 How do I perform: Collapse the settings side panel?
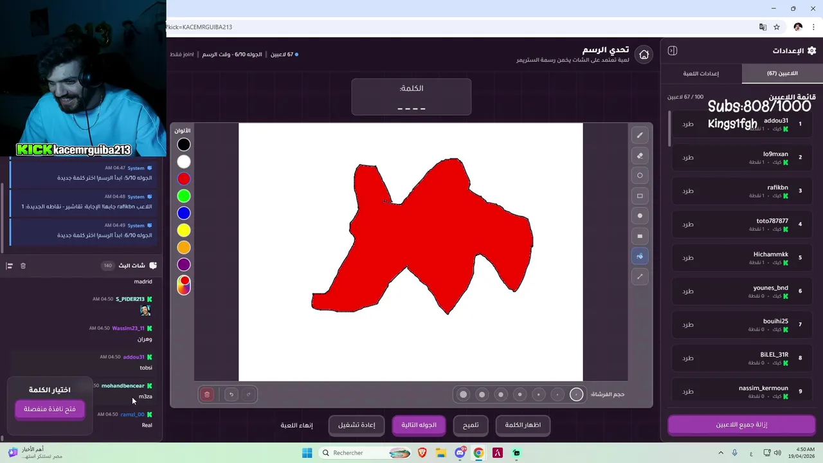[x=673, y=51]
